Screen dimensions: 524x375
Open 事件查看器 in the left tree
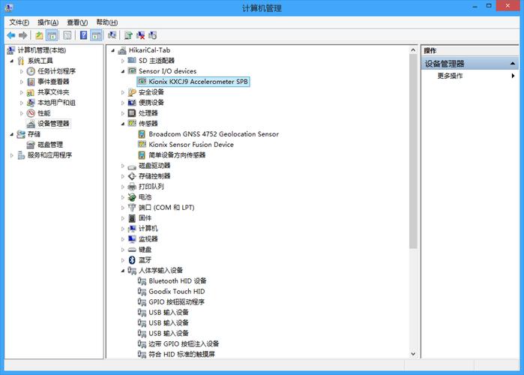point(53,82)
